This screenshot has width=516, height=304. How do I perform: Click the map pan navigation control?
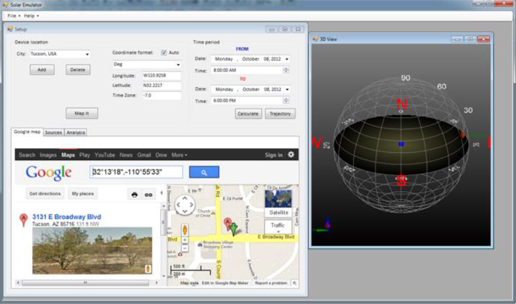pyautogui.click(x=184, y=204)
